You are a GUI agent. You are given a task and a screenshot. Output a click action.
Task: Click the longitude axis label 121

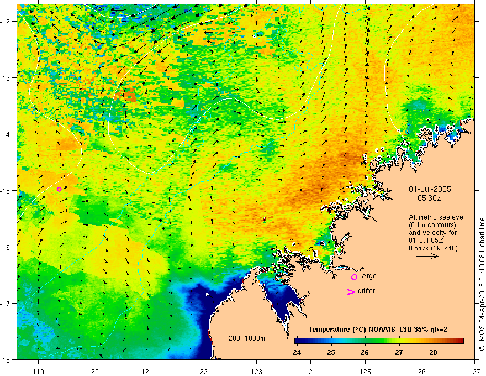click(x=147, y=372)
